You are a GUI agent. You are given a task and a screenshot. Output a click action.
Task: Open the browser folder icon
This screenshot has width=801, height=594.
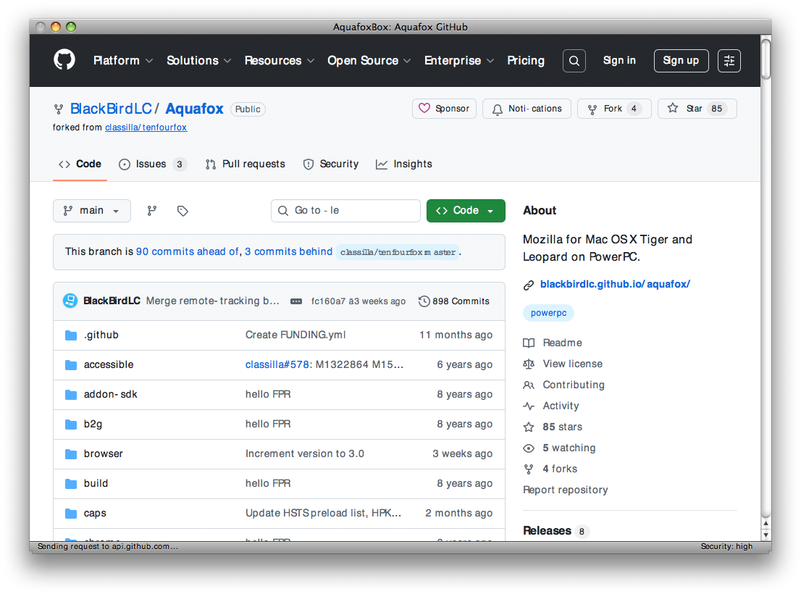[70, 453]
